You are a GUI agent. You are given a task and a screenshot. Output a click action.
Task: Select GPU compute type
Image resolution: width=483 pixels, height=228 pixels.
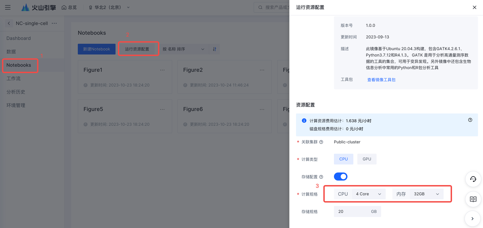click(367, 159)
